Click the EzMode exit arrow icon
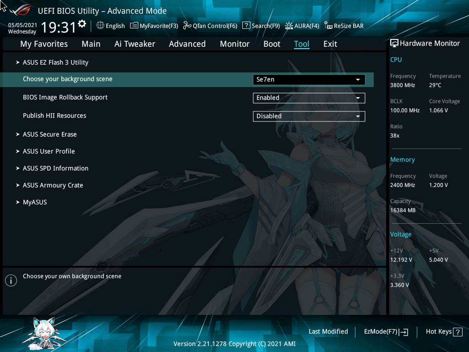469x352 pixels. [404, 332]
